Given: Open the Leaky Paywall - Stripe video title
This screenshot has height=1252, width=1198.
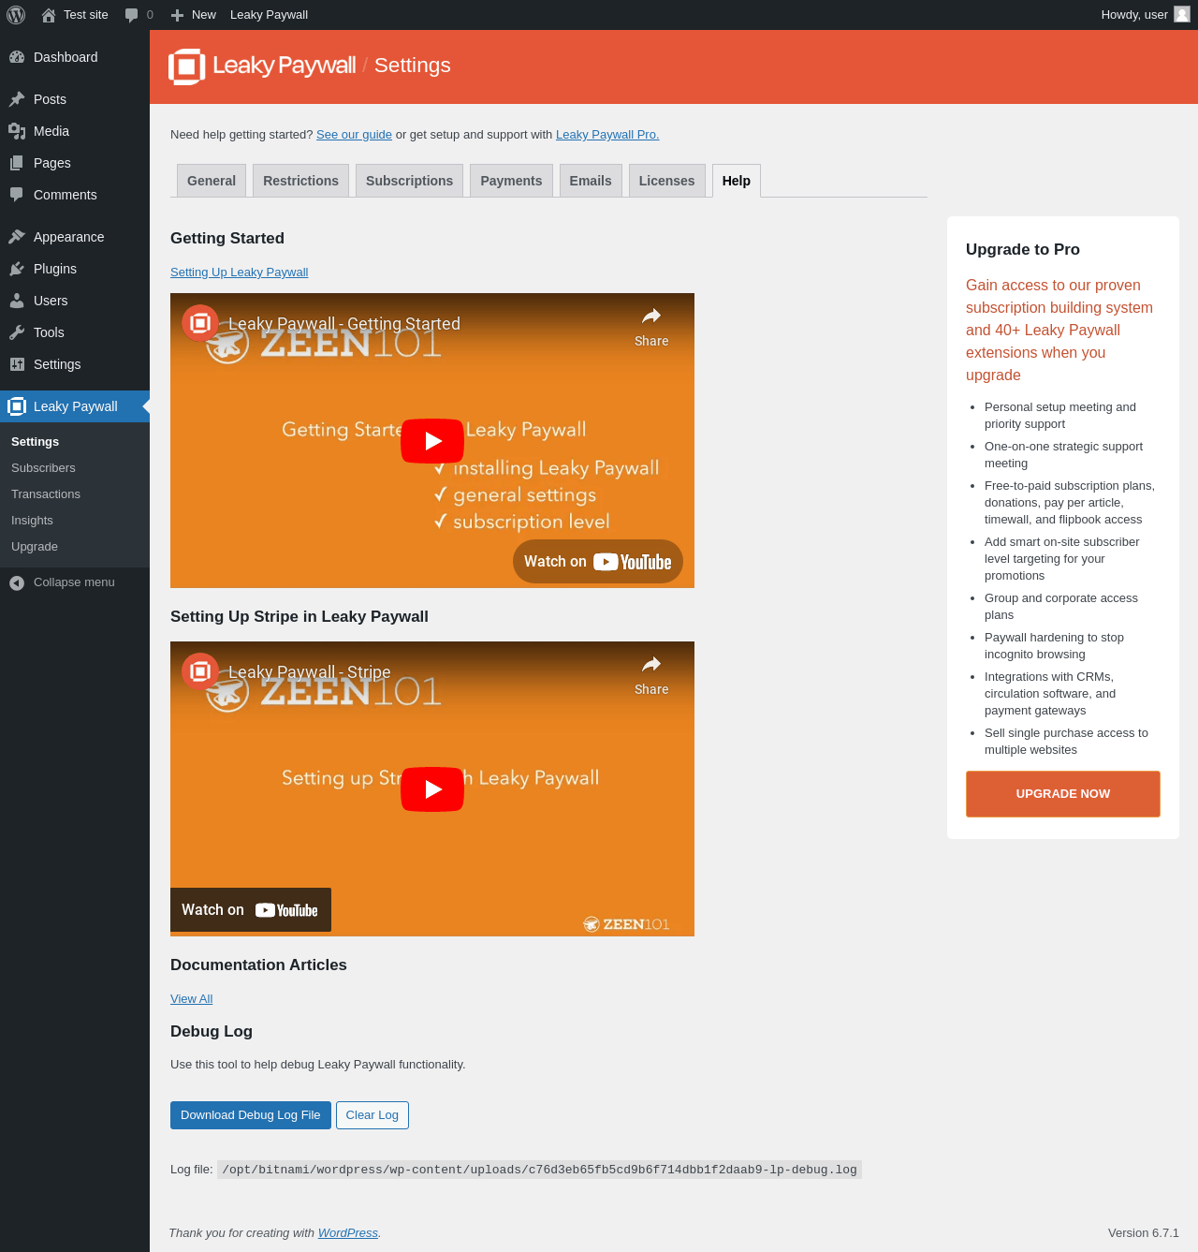Looking at the screenshot, I should (310, 672).
